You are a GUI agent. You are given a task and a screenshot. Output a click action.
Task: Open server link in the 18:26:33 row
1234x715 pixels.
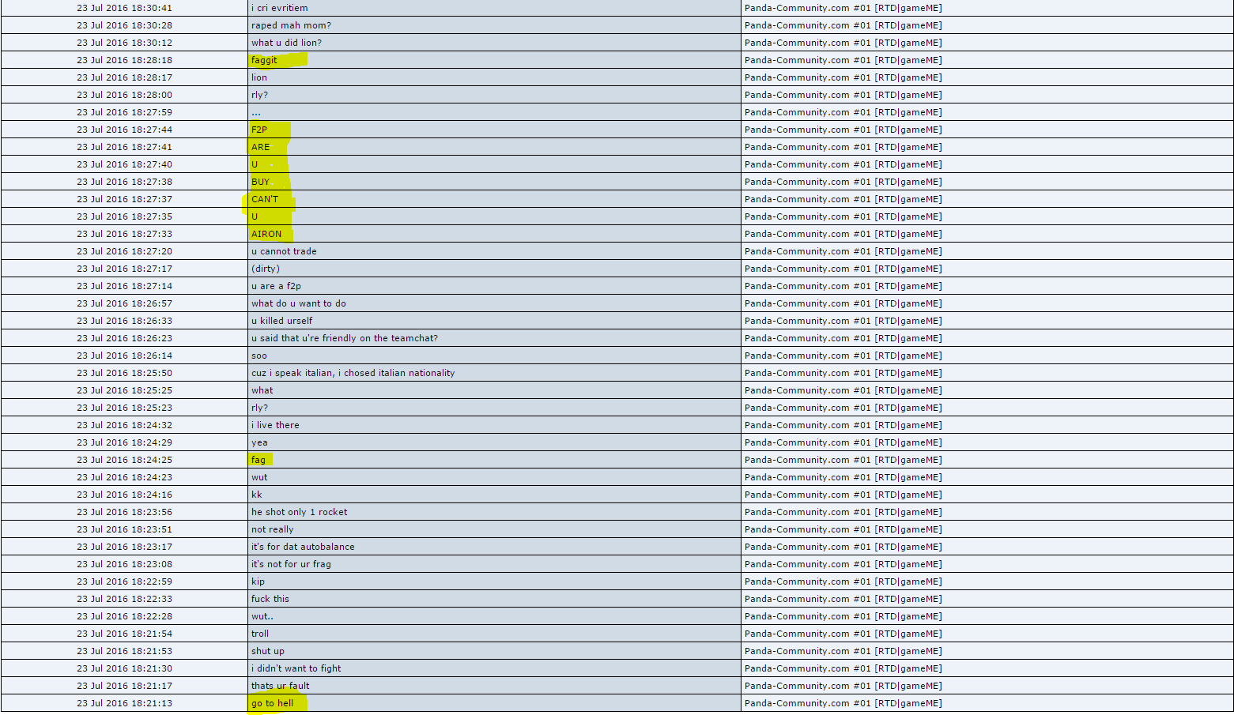(x=843, y=321)
